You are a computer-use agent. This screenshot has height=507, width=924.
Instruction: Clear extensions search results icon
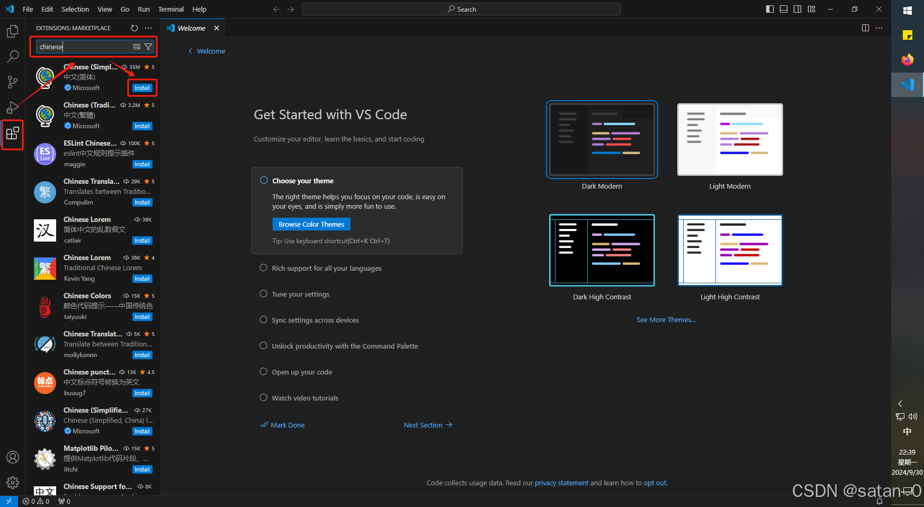click(137, 47)
